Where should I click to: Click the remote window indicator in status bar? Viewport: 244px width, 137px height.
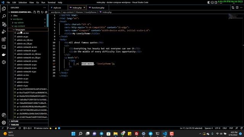[3, 128]
